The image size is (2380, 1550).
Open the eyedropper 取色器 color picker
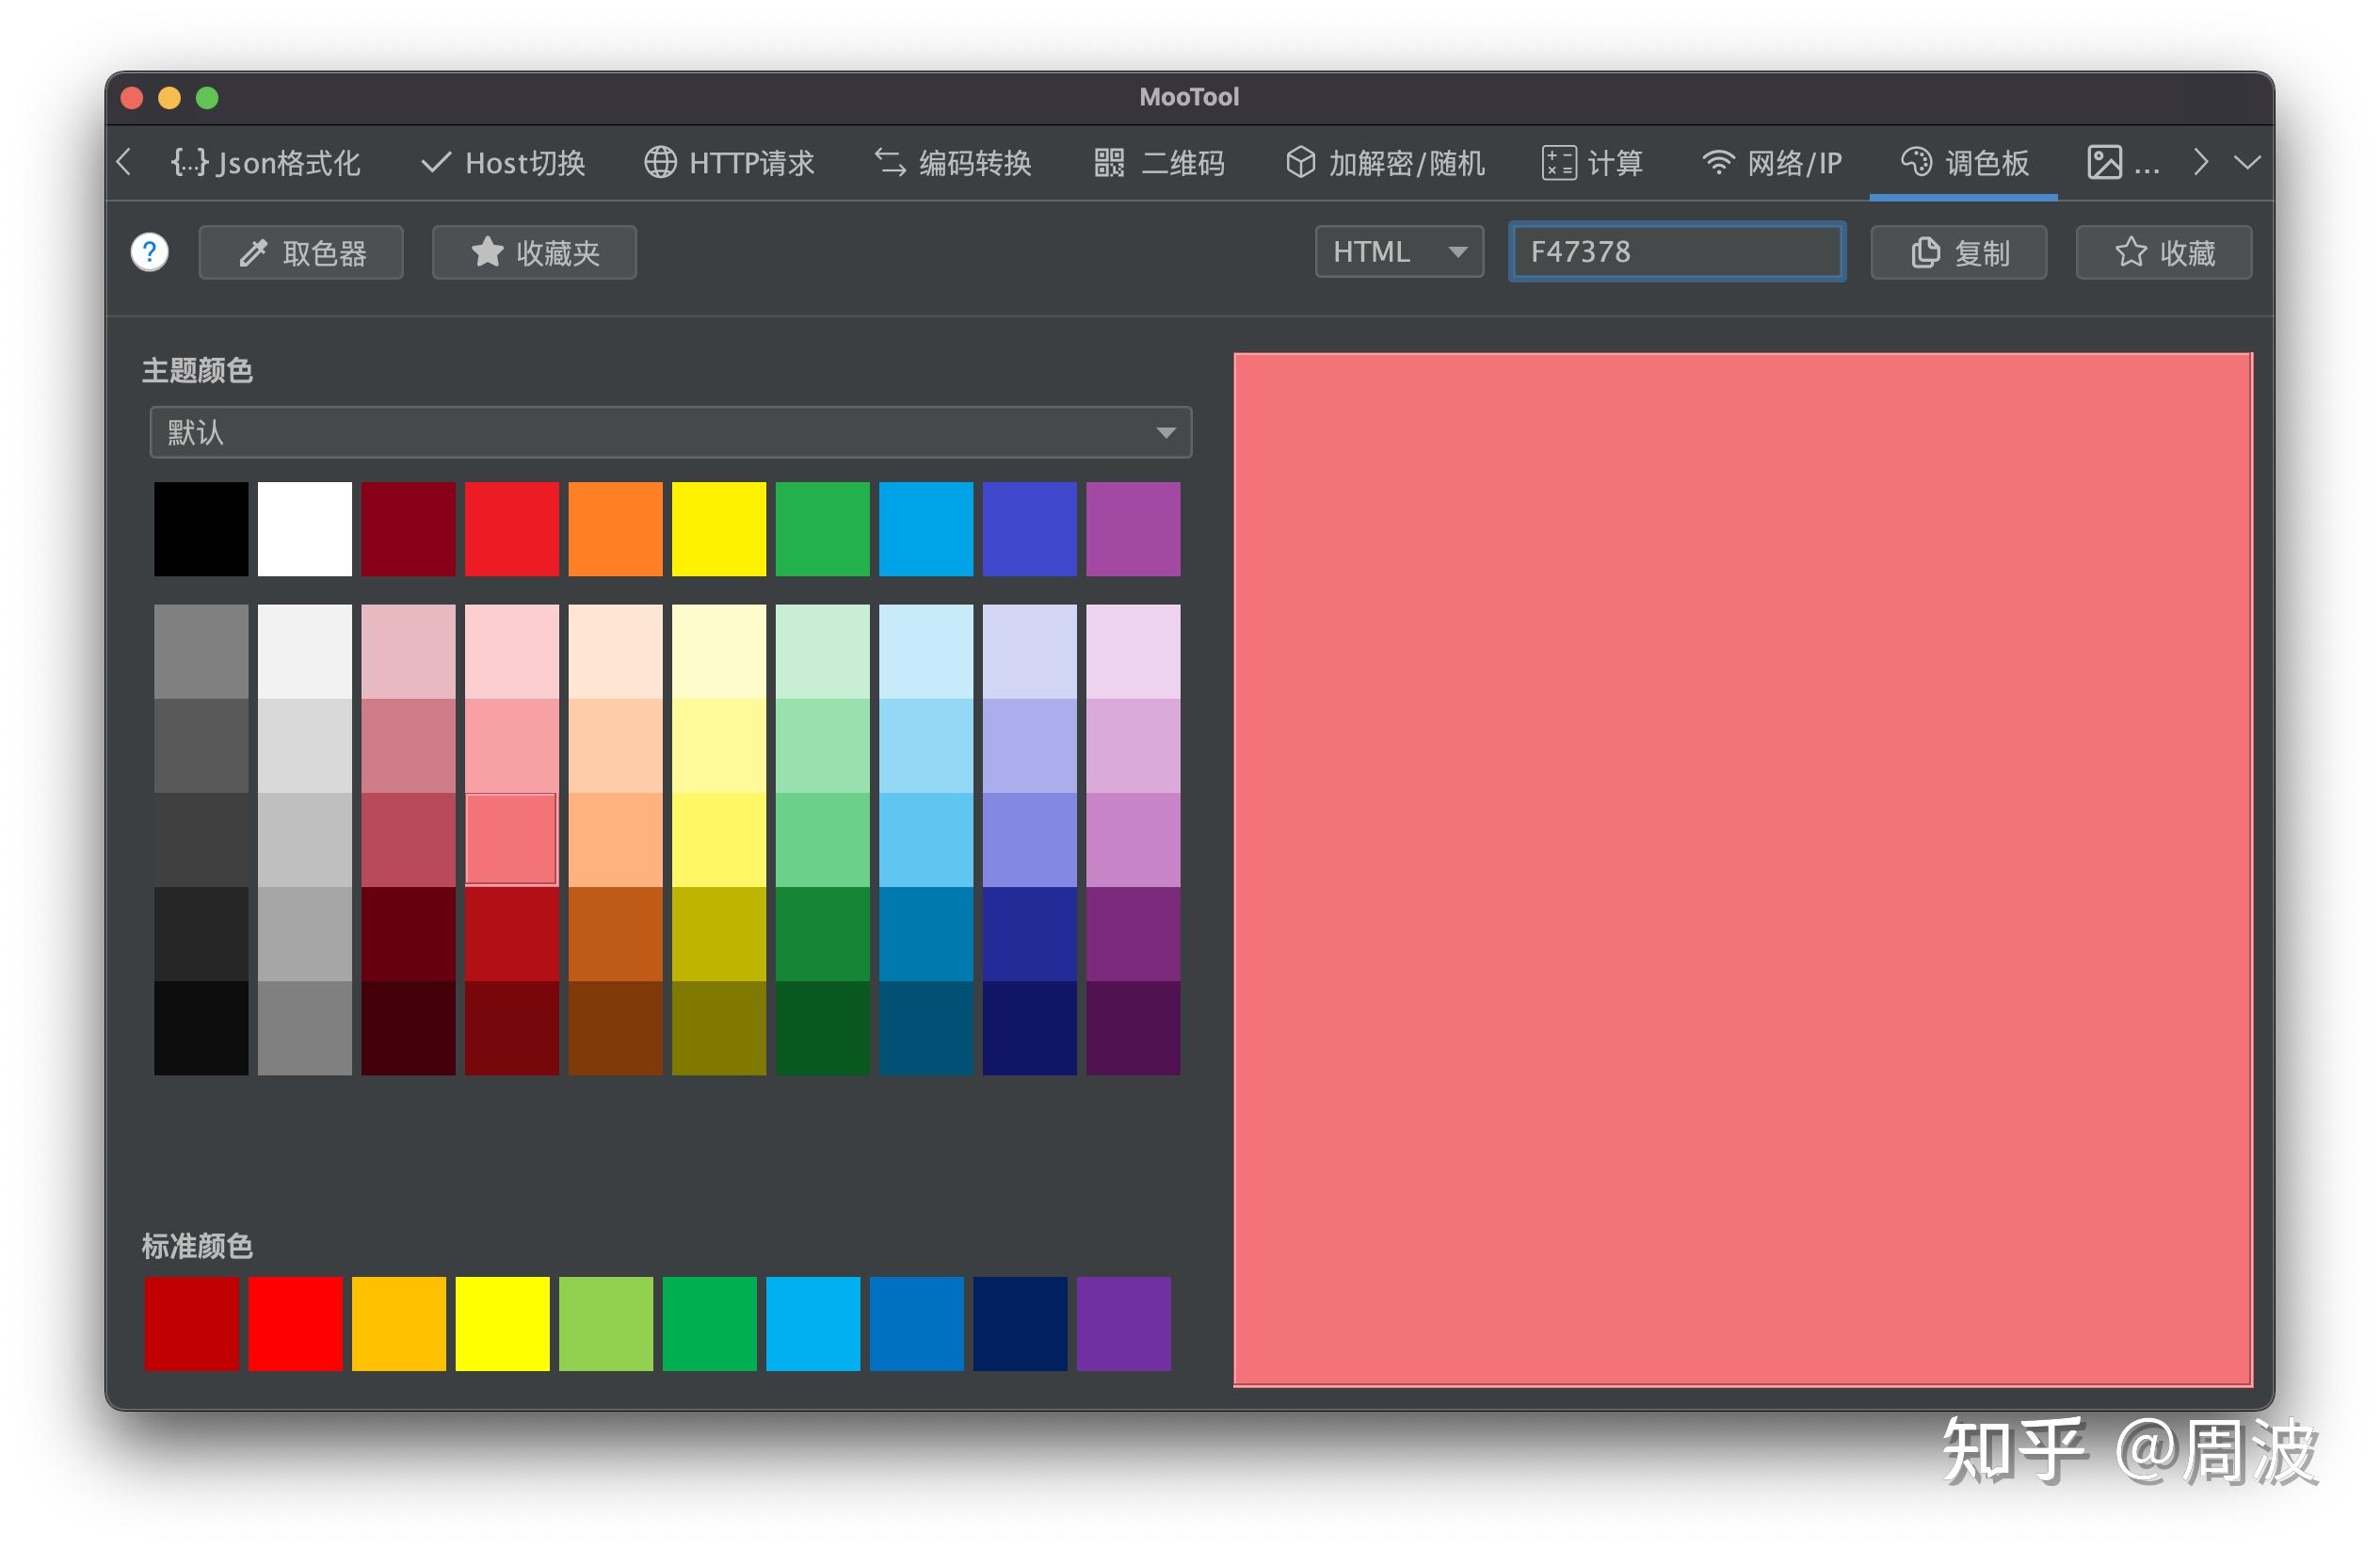(x=301, y=252)
